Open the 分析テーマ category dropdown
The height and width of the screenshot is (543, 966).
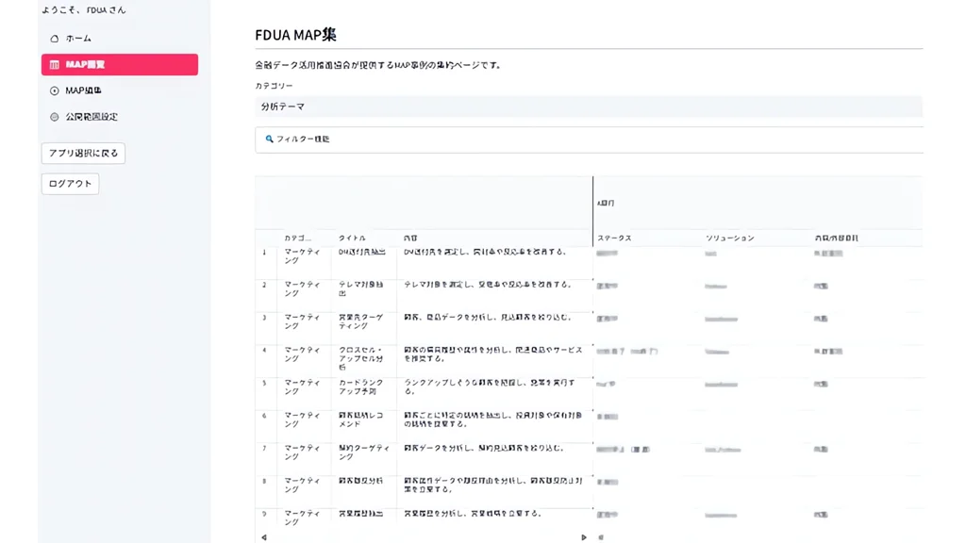589,107
